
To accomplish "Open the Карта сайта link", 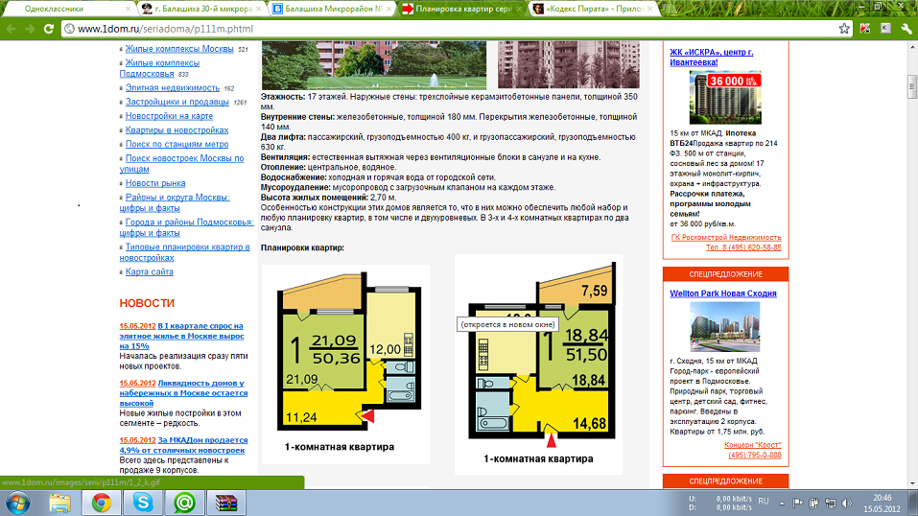I will [x=149, y=271].
